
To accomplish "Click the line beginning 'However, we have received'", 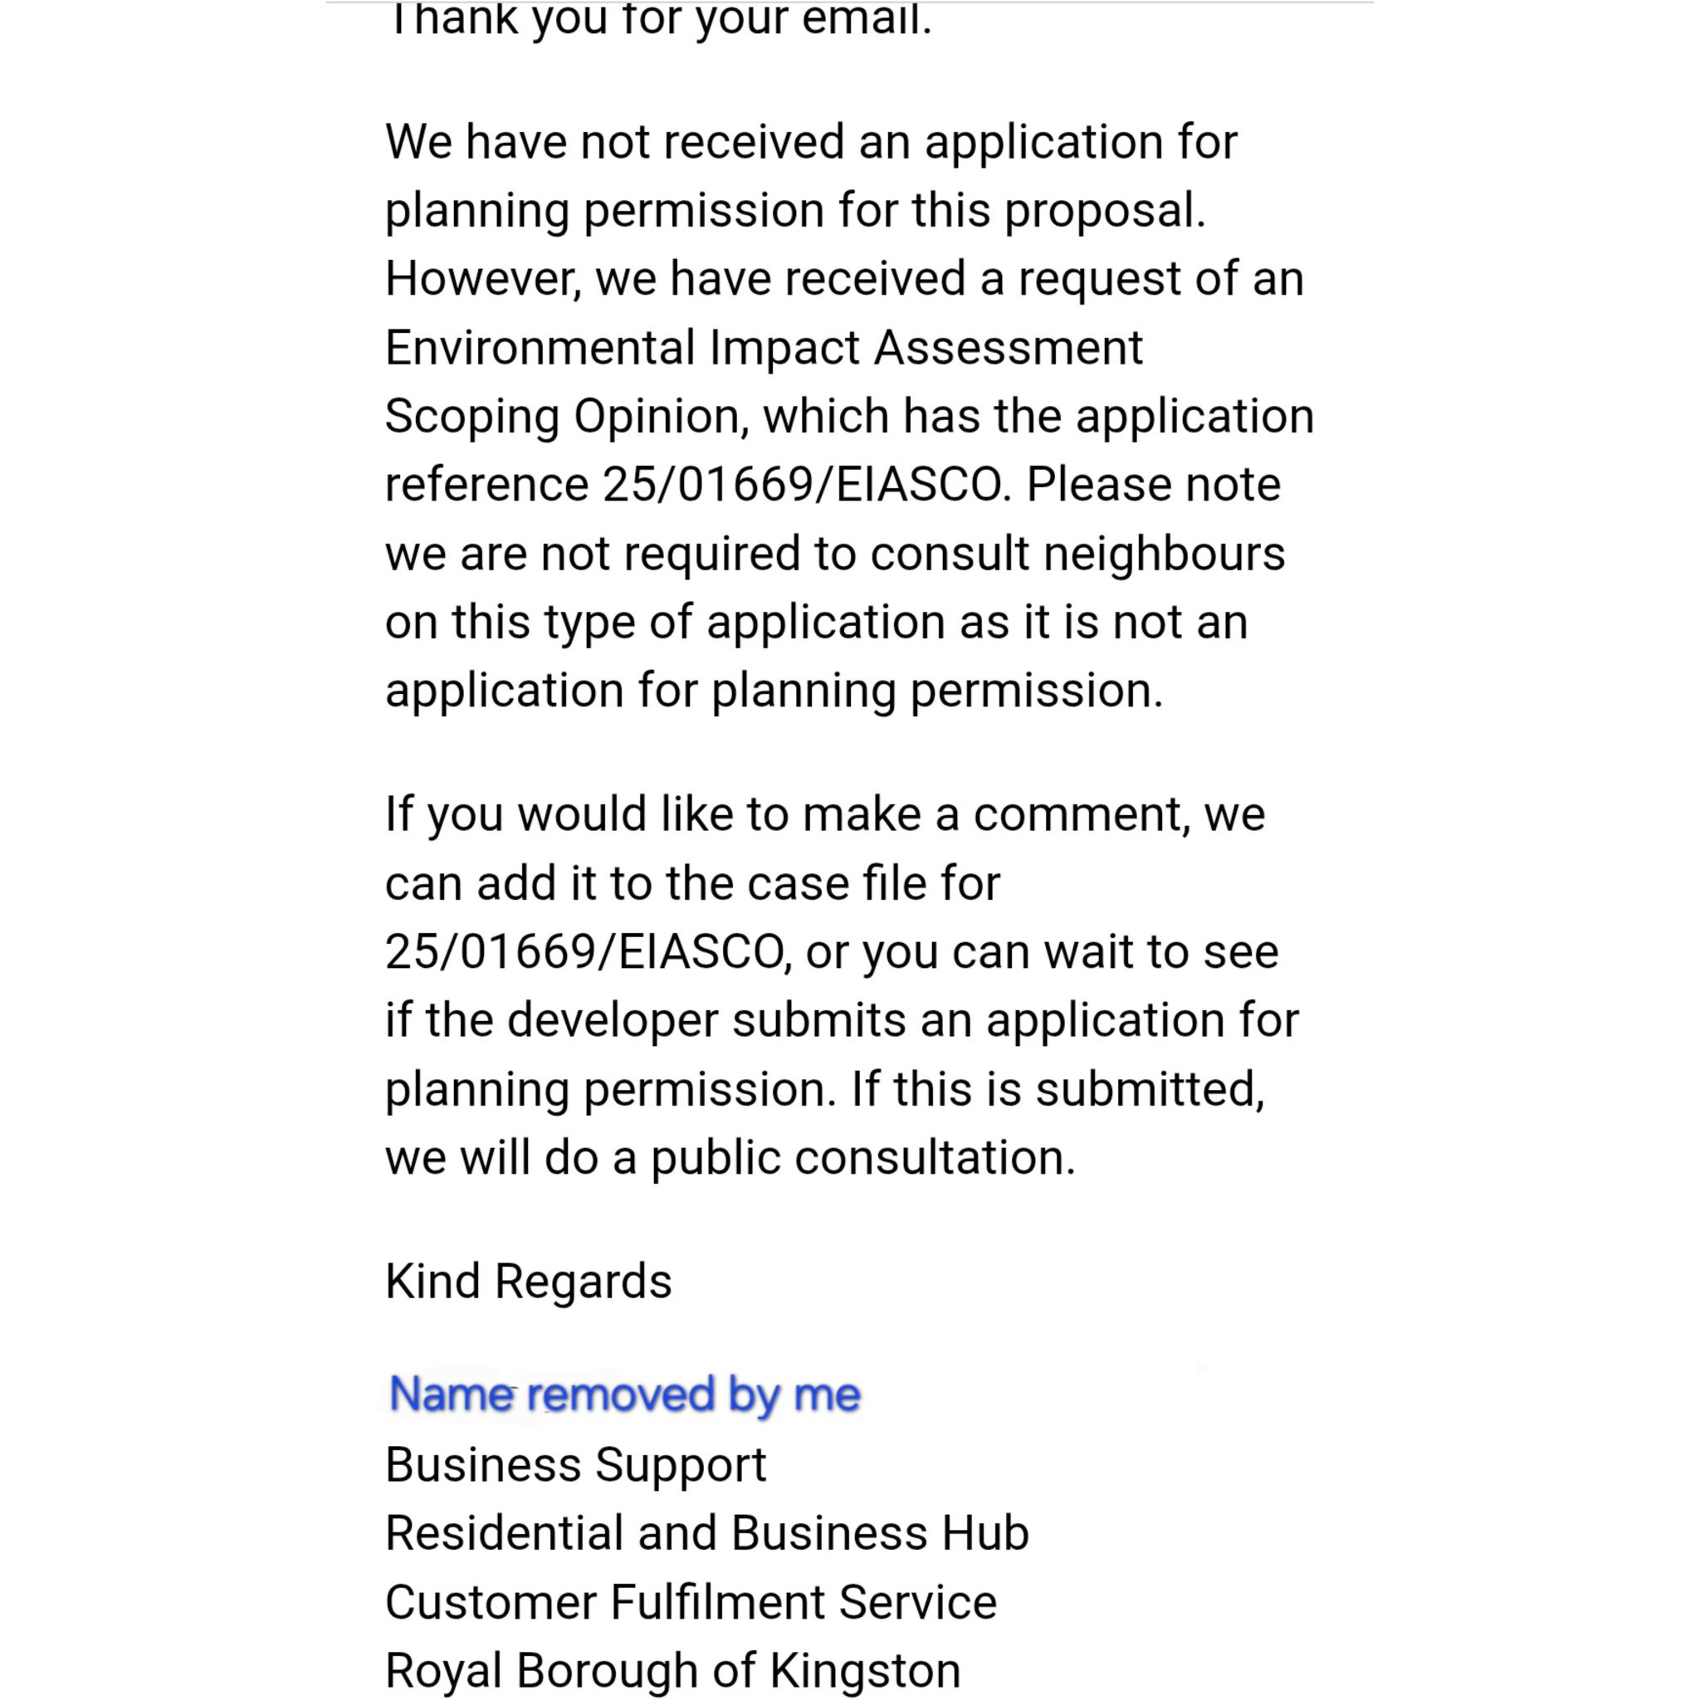I will coord(844,279).
